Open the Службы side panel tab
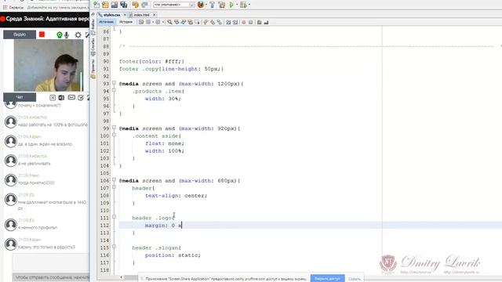This screenshot has height=282, width=502. pyautogui.click(x=93, y=47)
